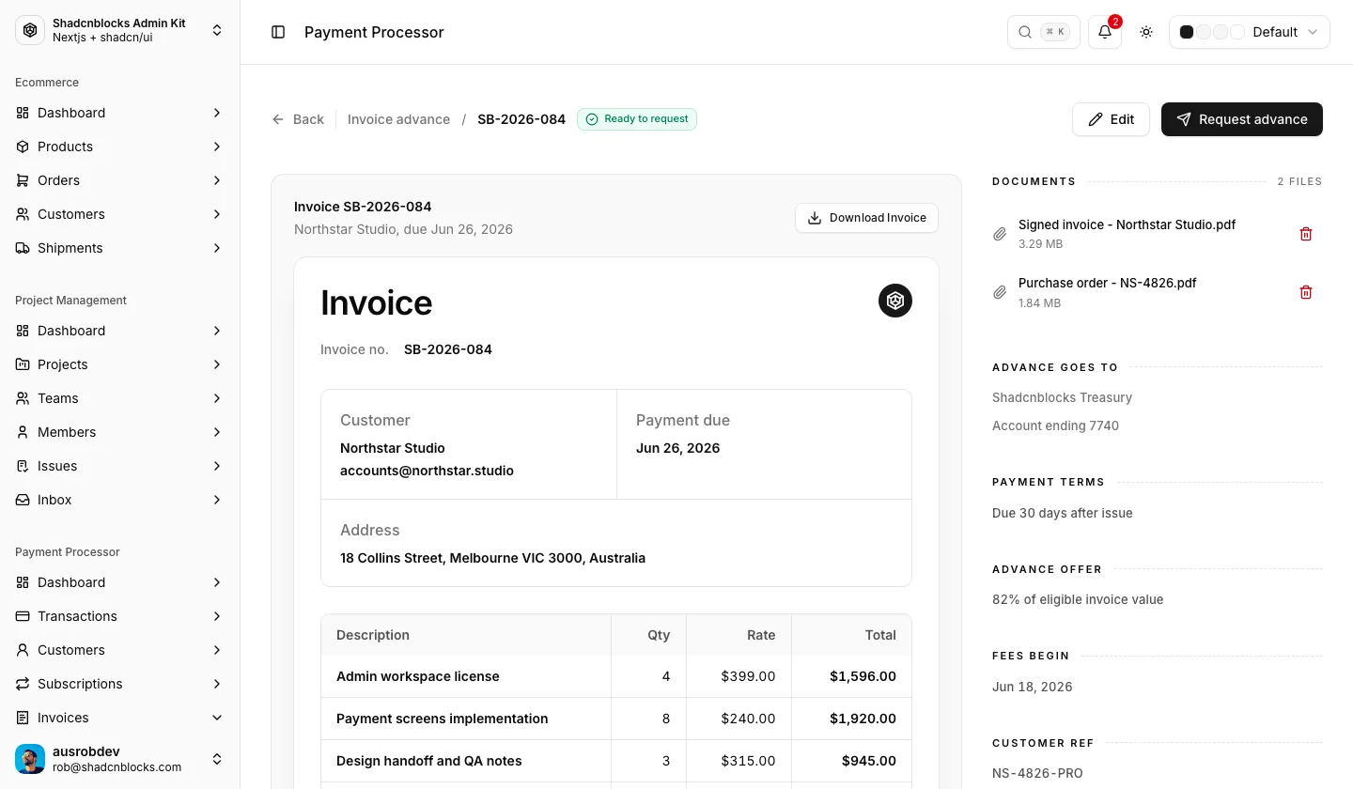Screen dimensions: 1353x789
Task: Click the text 'Account ending 7740'
Action: 1055,425
